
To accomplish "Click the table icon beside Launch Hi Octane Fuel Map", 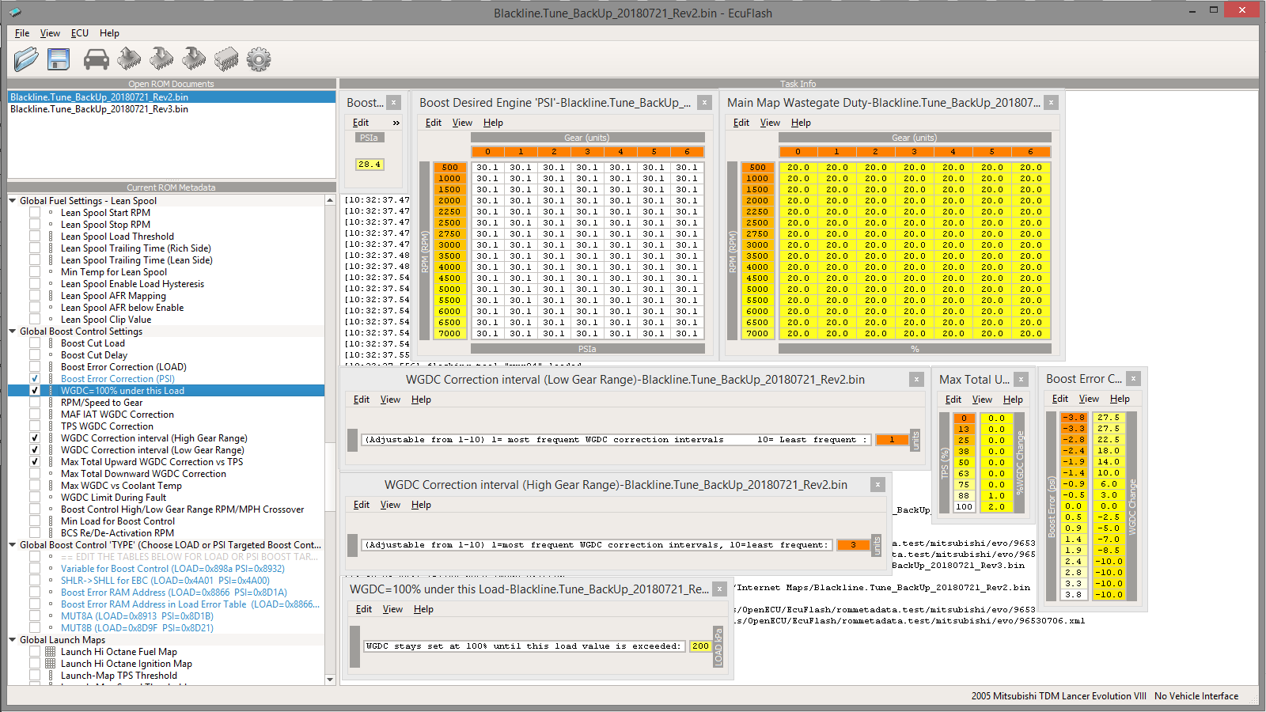I will point(51,652).
